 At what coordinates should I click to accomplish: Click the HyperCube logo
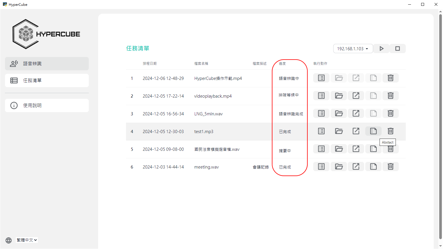point(46,34)
